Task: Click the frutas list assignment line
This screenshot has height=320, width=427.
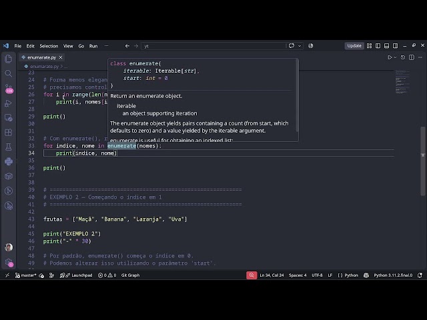Action: tap(115, 219)
